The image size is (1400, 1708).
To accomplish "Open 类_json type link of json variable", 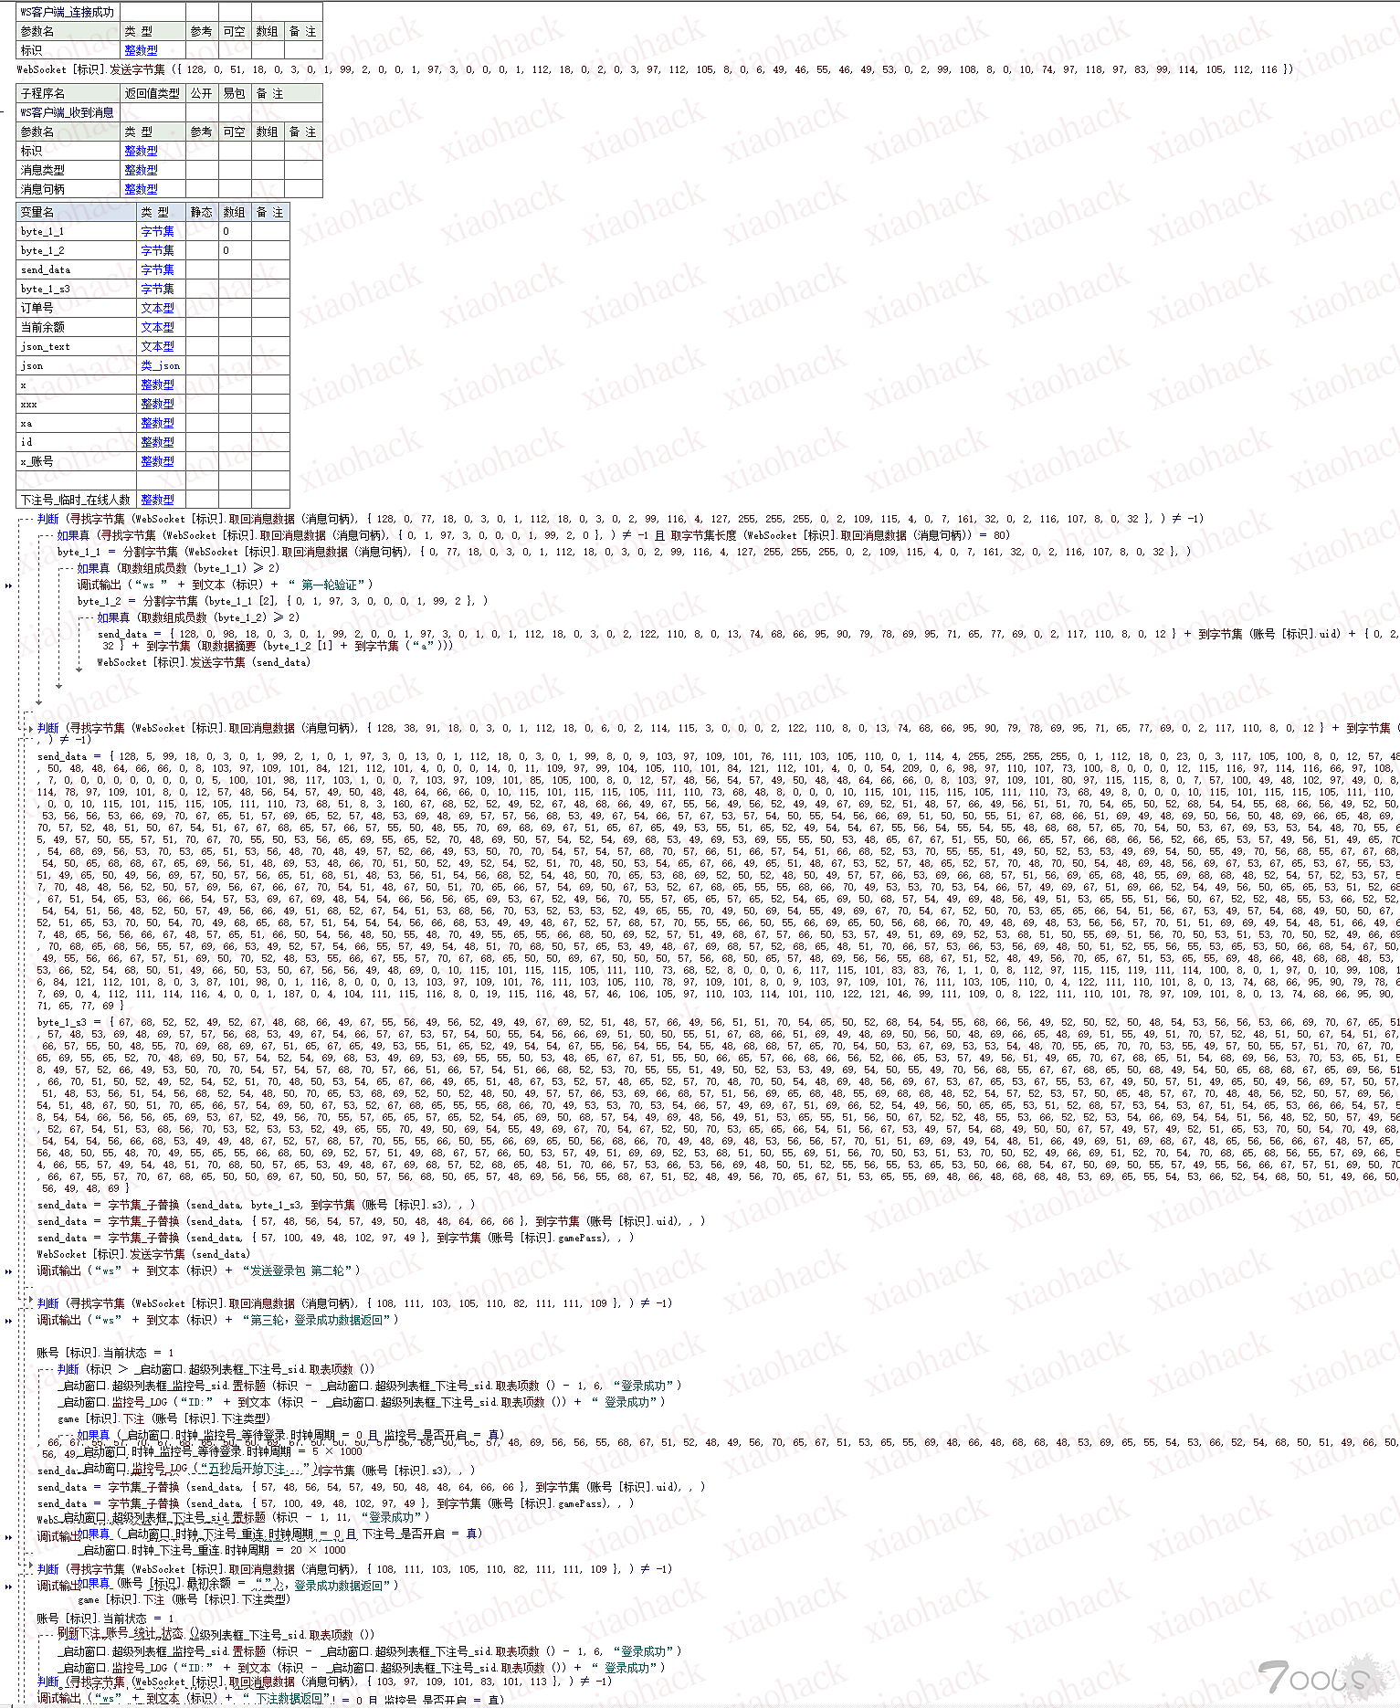I will click(x=161, y=365).
